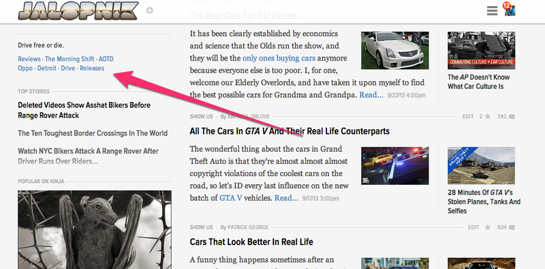
Task: Open the Releases link
Action: 92,69
